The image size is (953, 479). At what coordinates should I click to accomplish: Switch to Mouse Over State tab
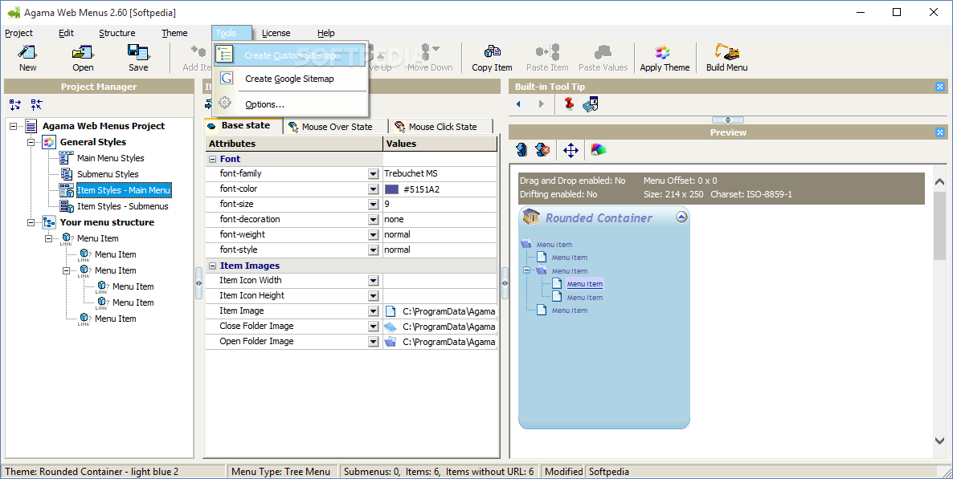coord(337,126)
